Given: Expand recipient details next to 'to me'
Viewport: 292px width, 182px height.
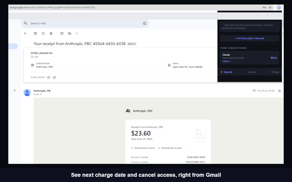Looking at the screenshot, I should [x=41, y=94].
